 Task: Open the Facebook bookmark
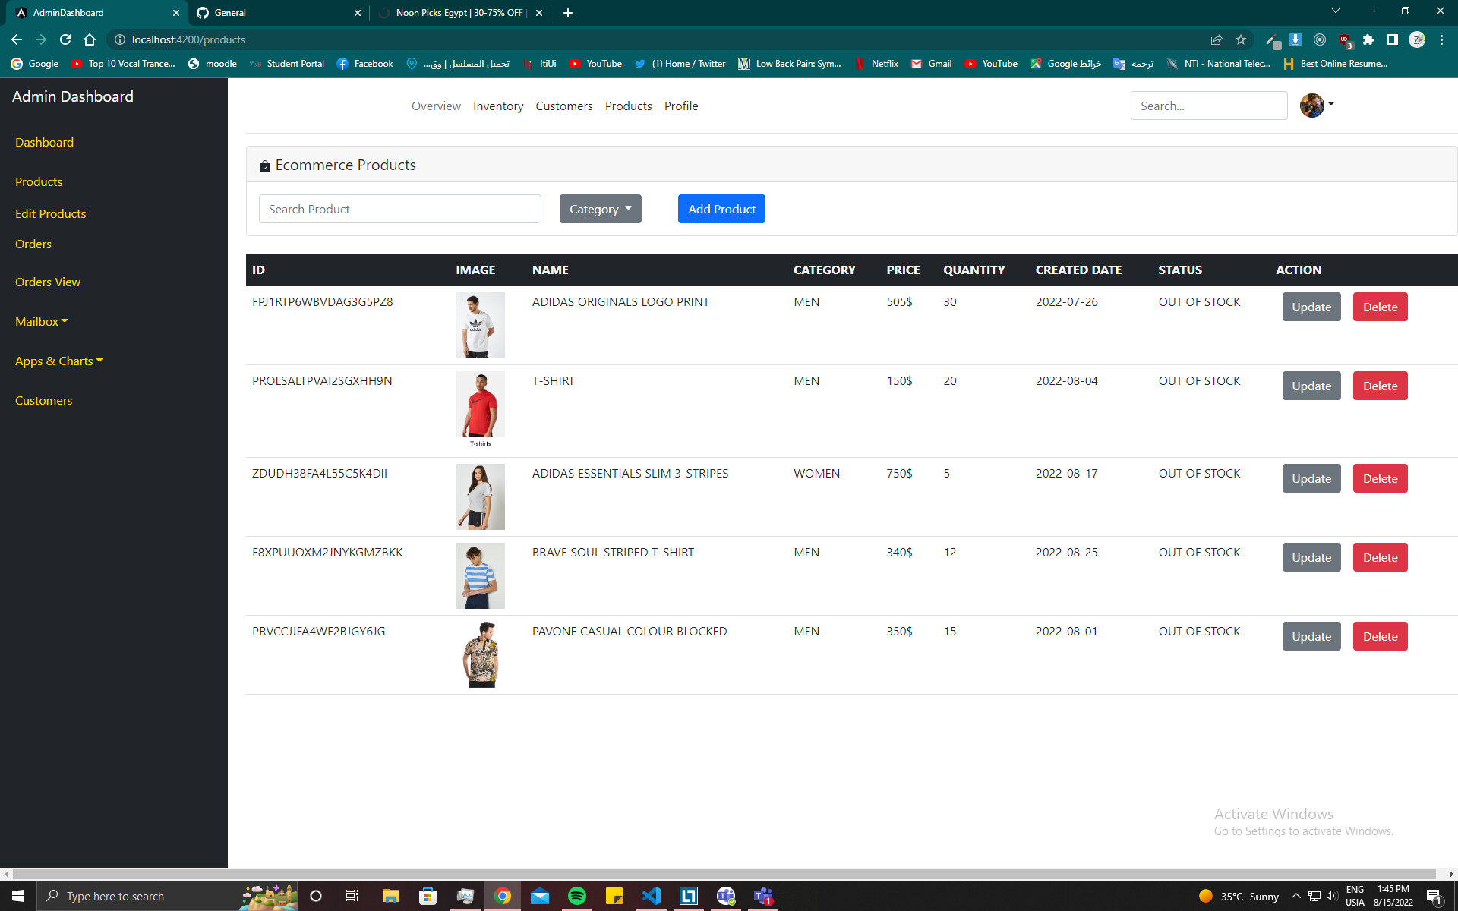coord(364,64)
